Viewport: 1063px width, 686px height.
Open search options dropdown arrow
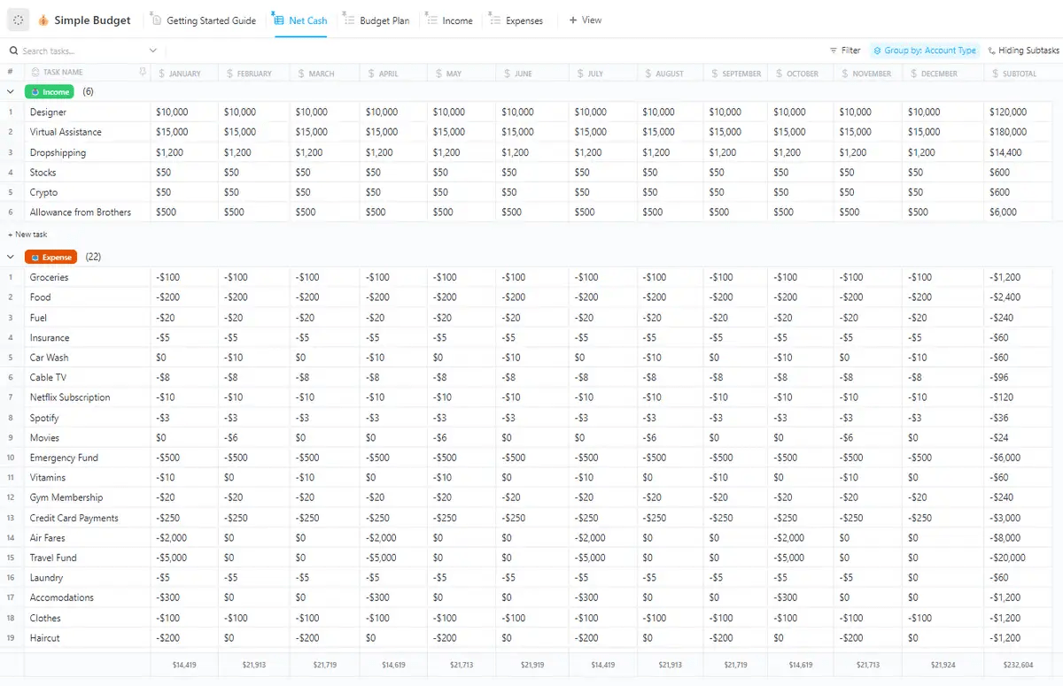[153, 51]
